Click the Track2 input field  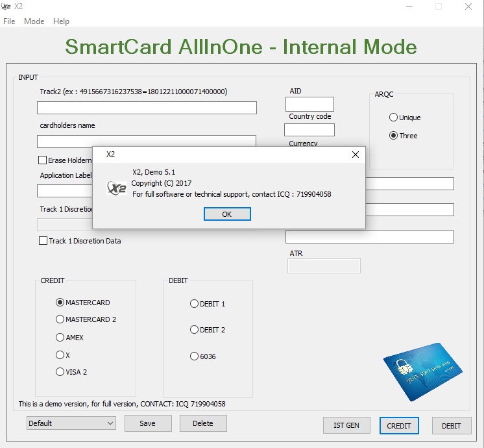click(147, 108)
